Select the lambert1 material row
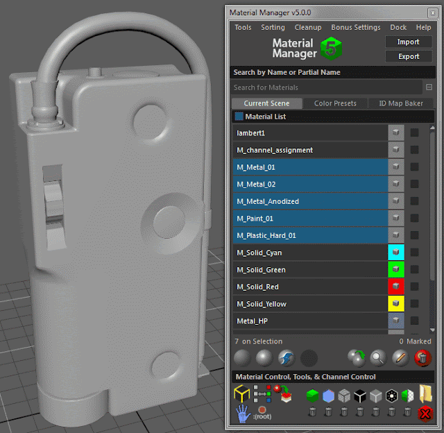 tap(310, 133)
